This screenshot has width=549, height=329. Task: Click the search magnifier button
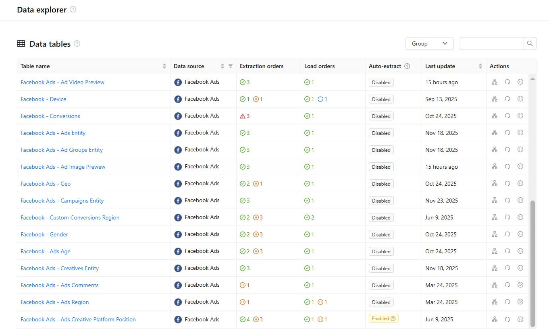(530, 43)
